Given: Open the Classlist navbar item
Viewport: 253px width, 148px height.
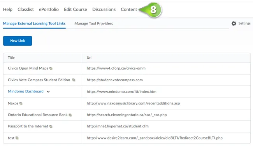Looking at the screenshot, I should pos(26,9).
